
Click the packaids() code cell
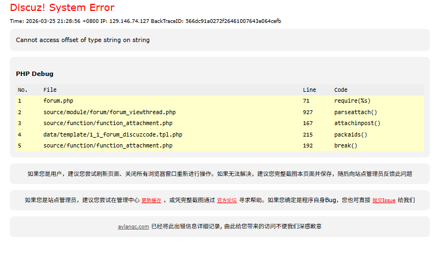click(x=350, y=134)
